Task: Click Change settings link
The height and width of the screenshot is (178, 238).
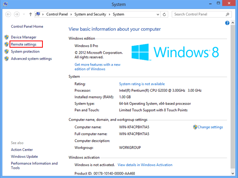Action: pos(210,127)
